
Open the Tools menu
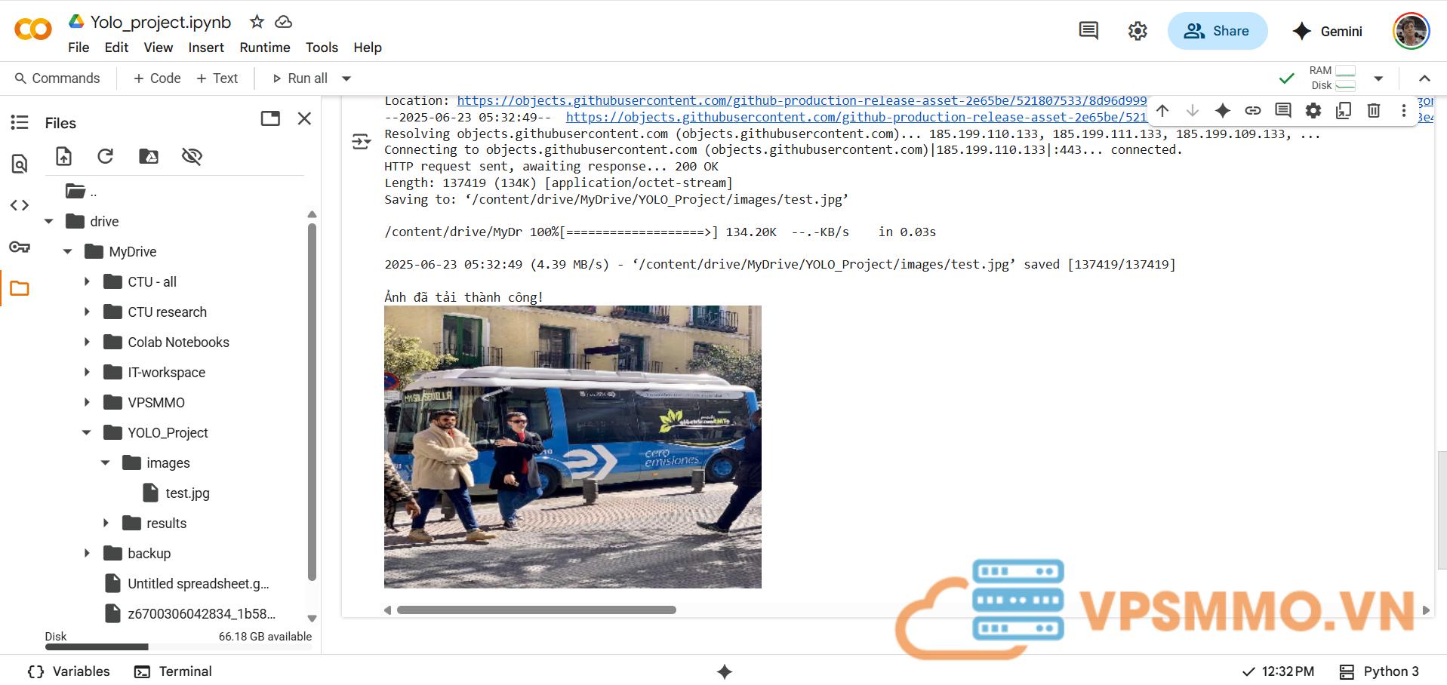coord(322,48)
